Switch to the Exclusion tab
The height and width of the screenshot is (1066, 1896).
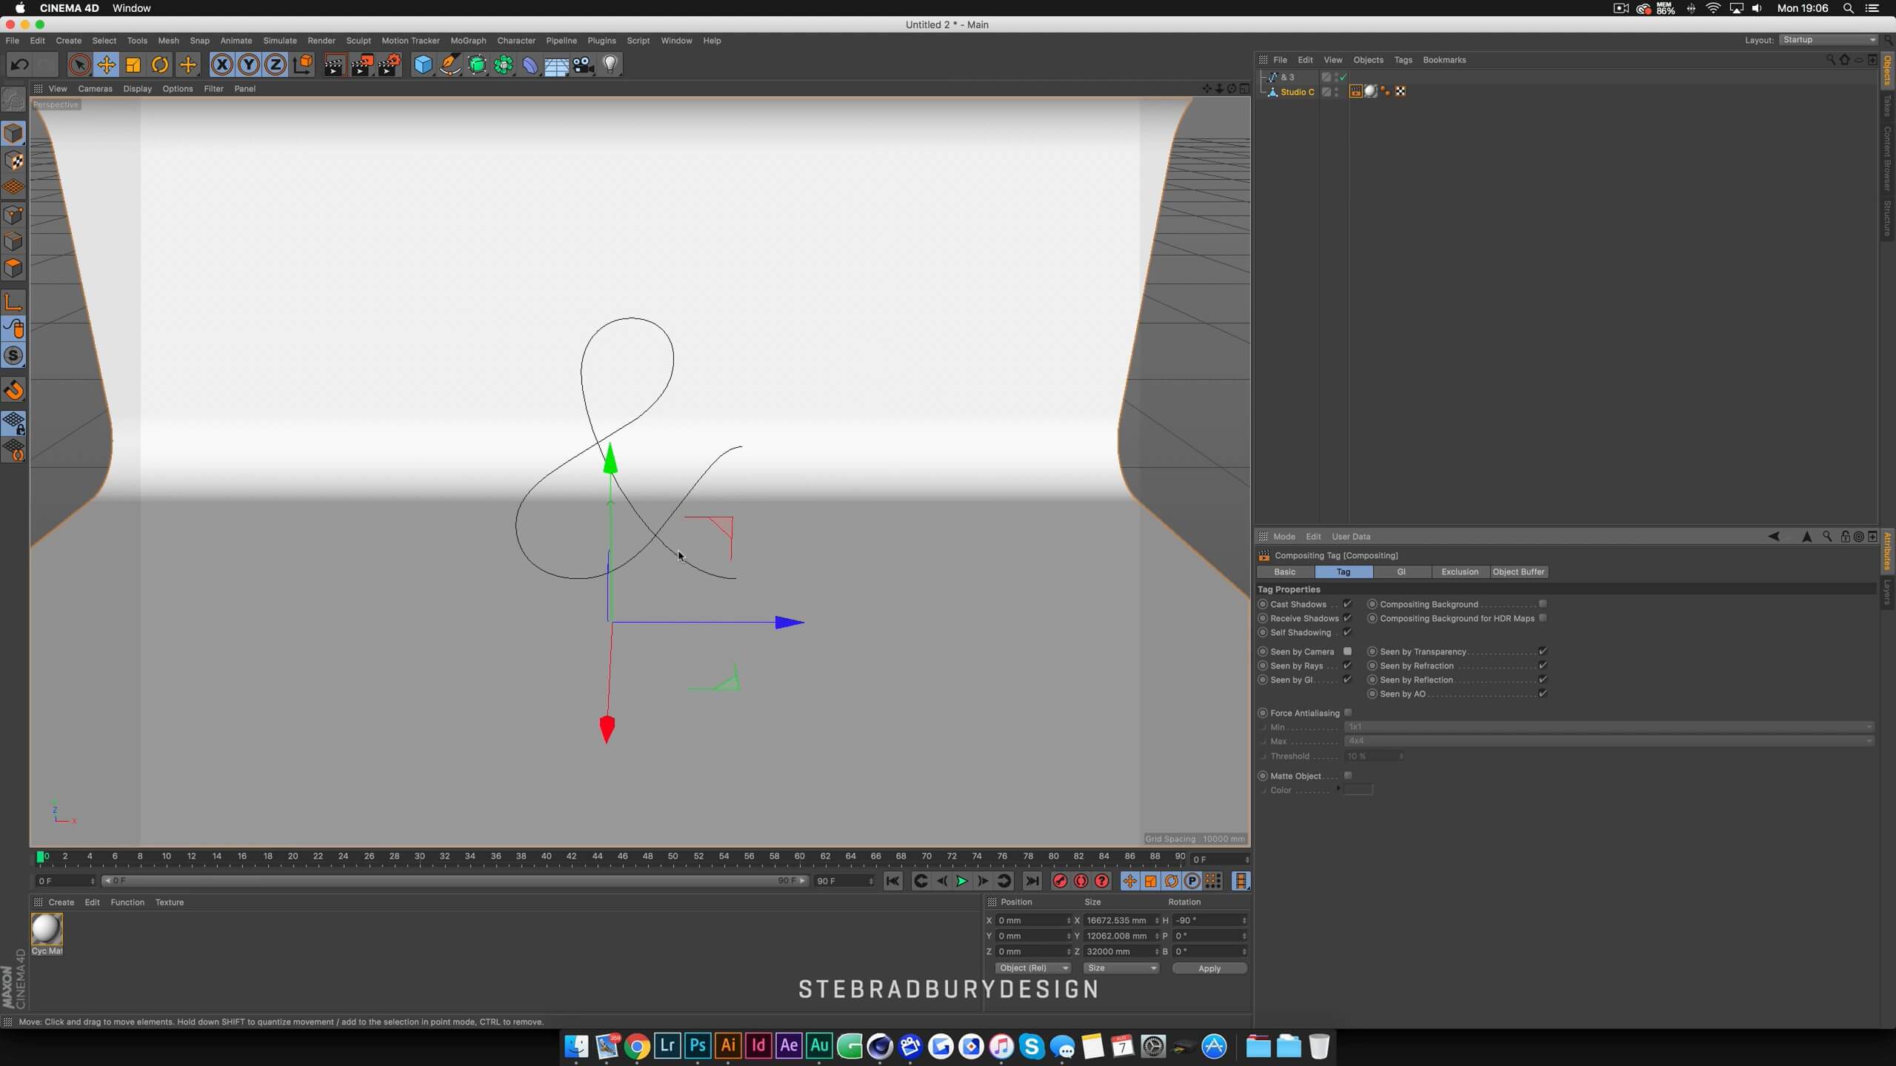[1459, 571]
